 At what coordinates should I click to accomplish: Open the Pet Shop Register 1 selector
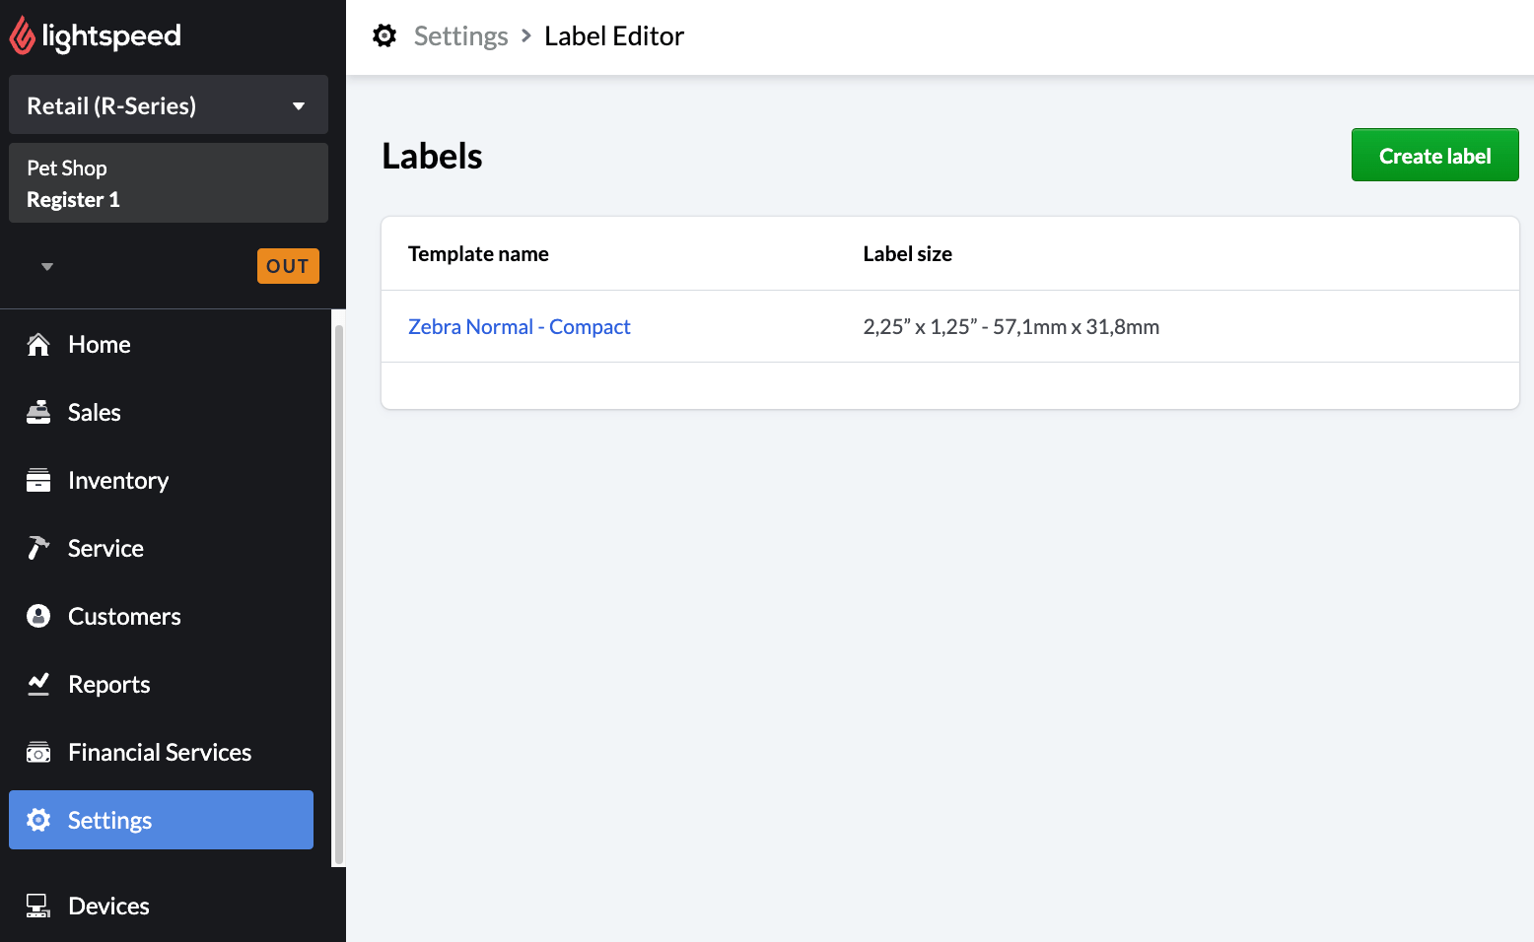[x=169, y=183]
